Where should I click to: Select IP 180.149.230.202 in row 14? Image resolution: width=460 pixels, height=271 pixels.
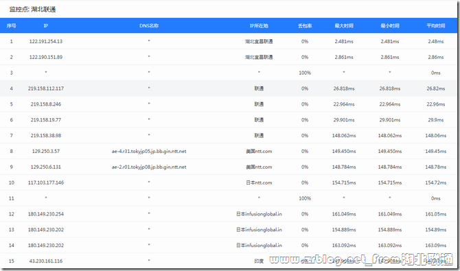46,246
